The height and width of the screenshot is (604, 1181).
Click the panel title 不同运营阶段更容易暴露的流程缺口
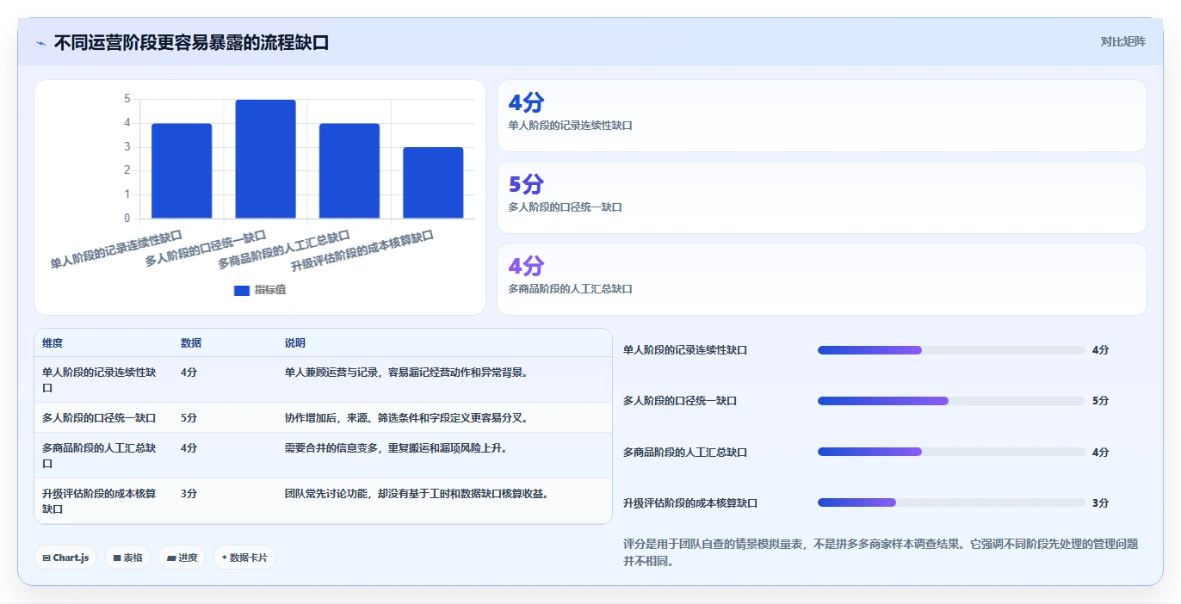[191, 42]
